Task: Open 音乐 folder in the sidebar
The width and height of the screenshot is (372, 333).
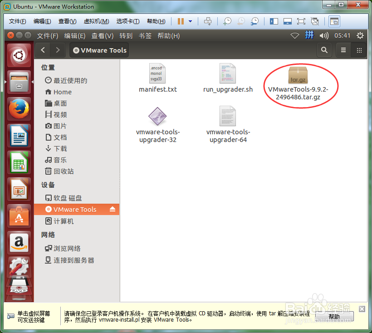Action: (56, 160)
